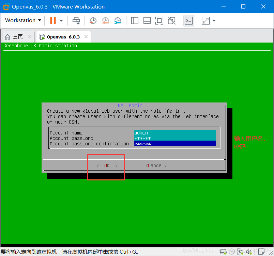Click the stretch guest display icon

206,20
